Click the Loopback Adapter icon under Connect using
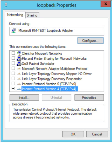This screenshot has width=112, height=143. pyautogui.click(x=14, y=30)
